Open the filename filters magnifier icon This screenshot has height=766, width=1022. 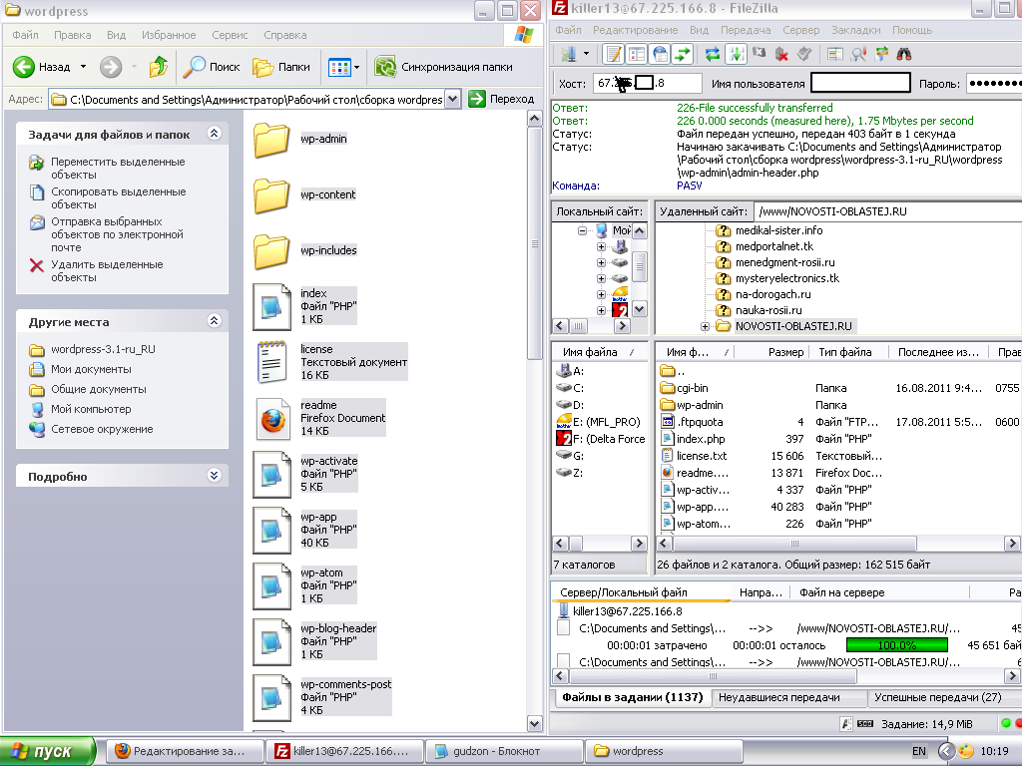coord(858,54)
